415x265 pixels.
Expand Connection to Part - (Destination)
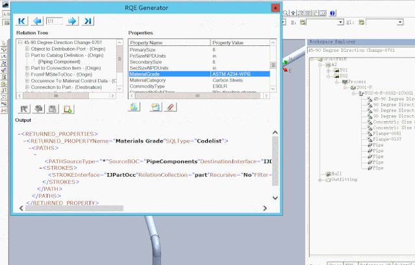27,87
